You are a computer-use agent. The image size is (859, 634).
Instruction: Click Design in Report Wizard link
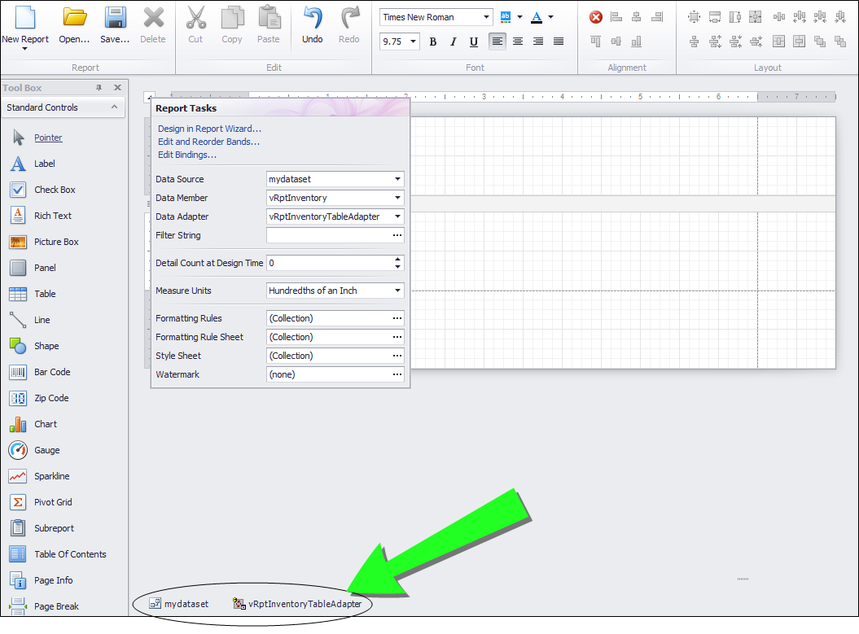[x=210, y=129]
